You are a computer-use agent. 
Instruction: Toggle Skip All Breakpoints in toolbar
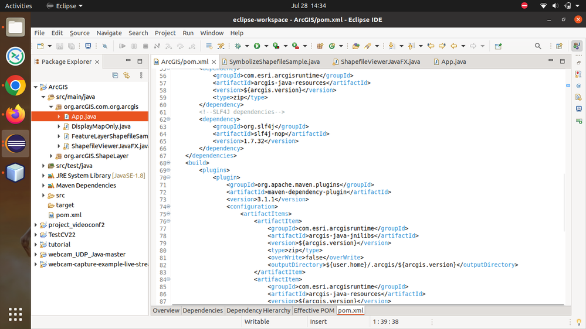pos(105,46)
